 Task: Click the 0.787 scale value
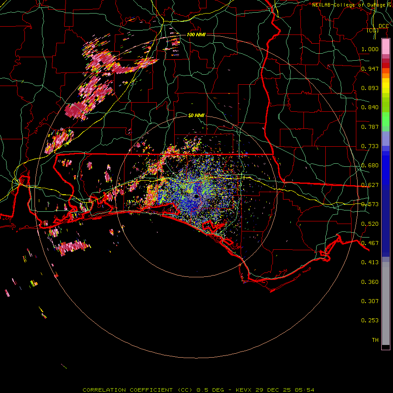(x=370, y=127)
